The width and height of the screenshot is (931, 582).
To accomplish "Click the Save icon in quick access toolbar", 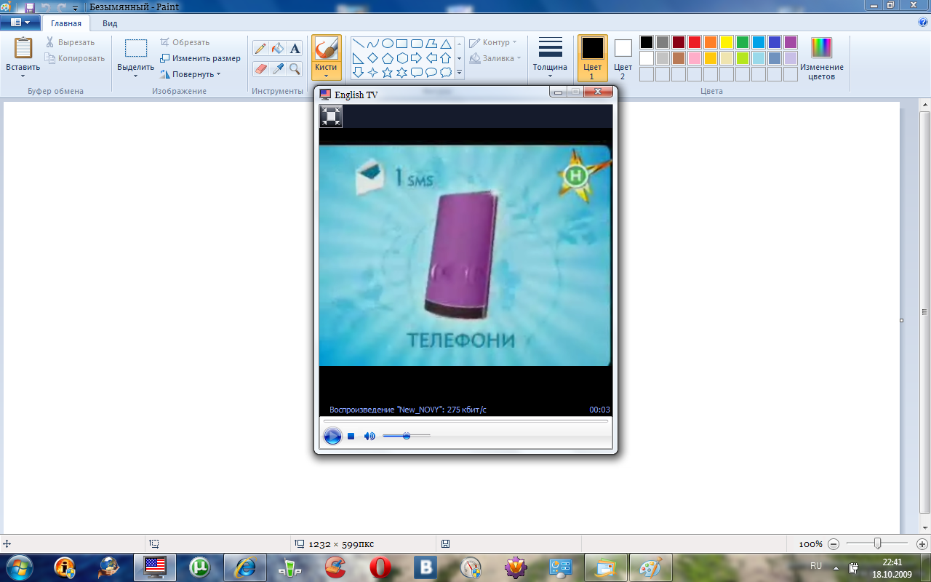I will coord(30,7).
